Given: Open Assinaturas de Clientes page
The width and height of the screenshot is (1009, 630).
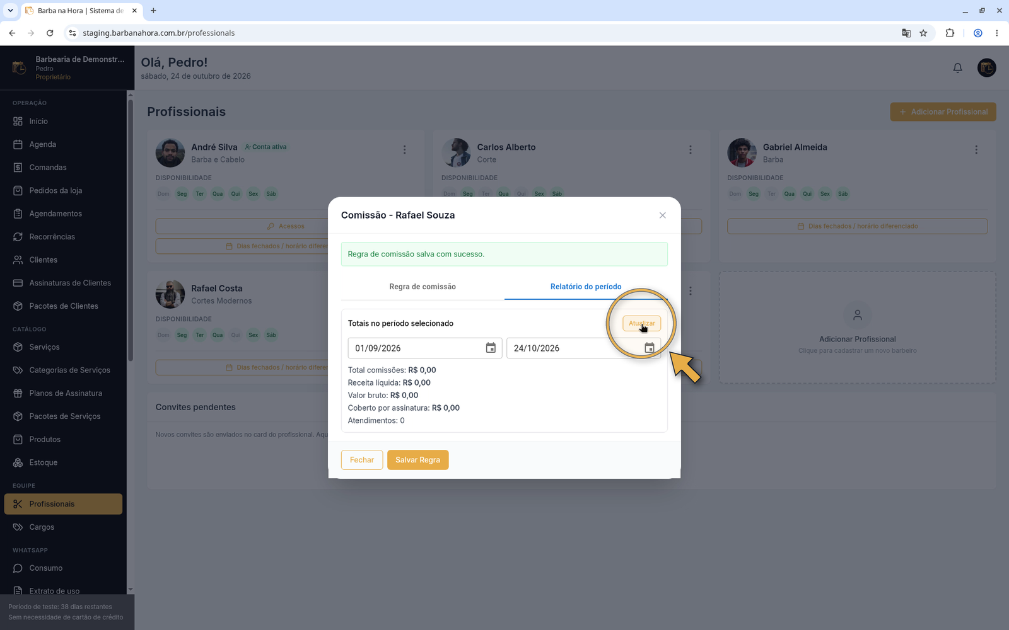Looking at the screenshot, I should pos(63,283).
